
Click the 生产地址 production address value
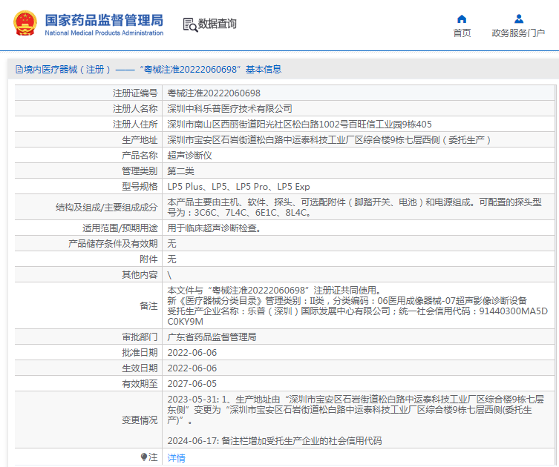tap(329, 140)
